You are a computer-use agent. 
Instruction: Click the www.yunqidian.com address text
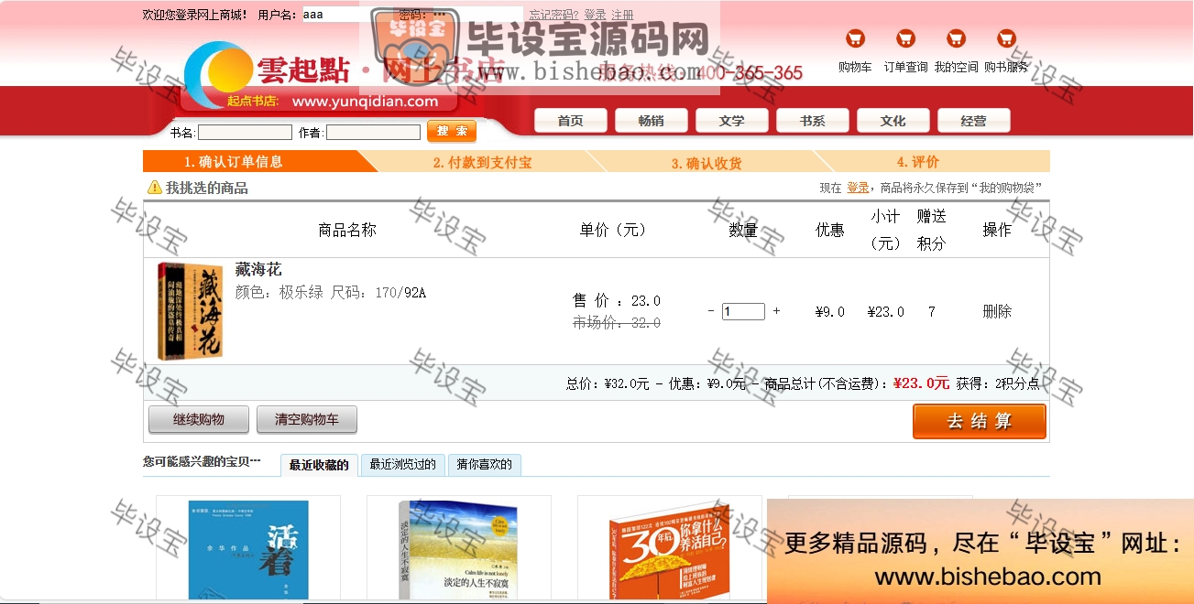tap(366, 102)
